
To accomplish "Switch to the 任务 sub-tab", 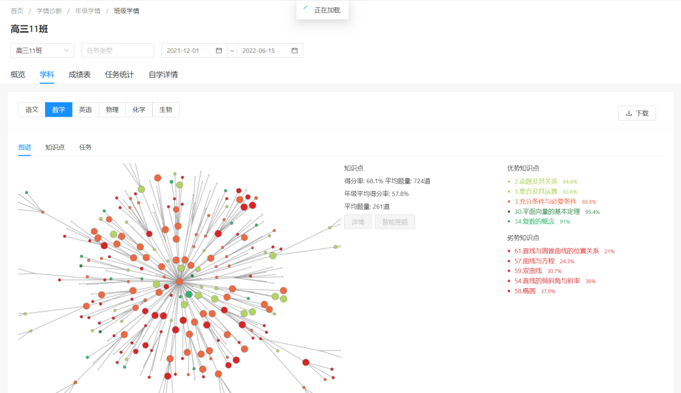I will [x=86, y=147].
